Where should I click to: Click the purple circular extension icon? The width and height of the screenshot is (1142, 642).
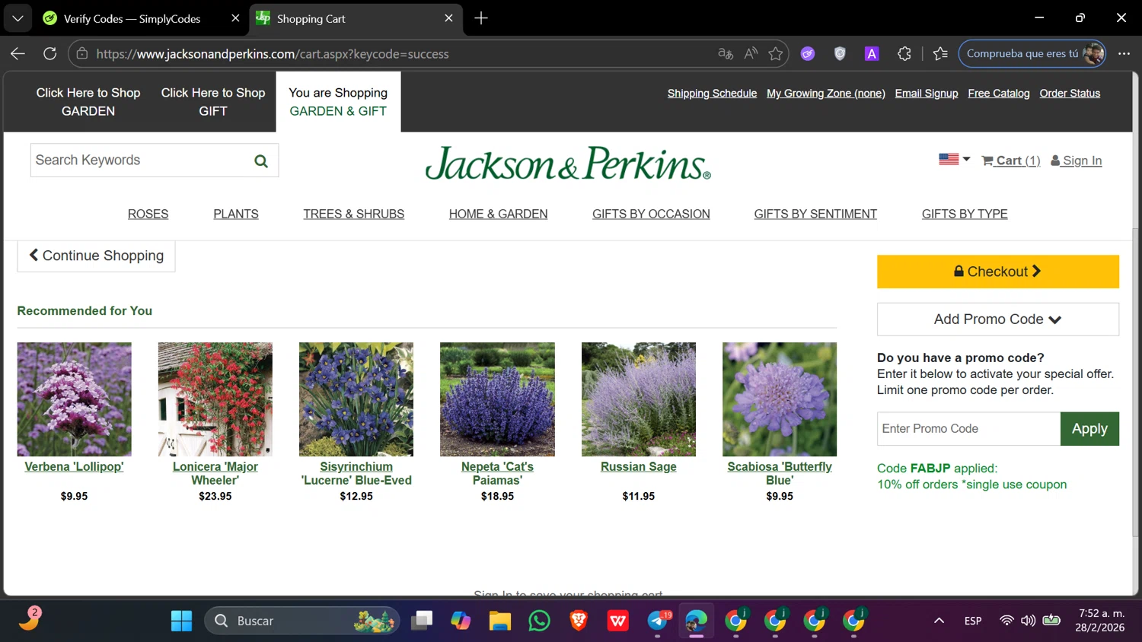pos(808,53)
